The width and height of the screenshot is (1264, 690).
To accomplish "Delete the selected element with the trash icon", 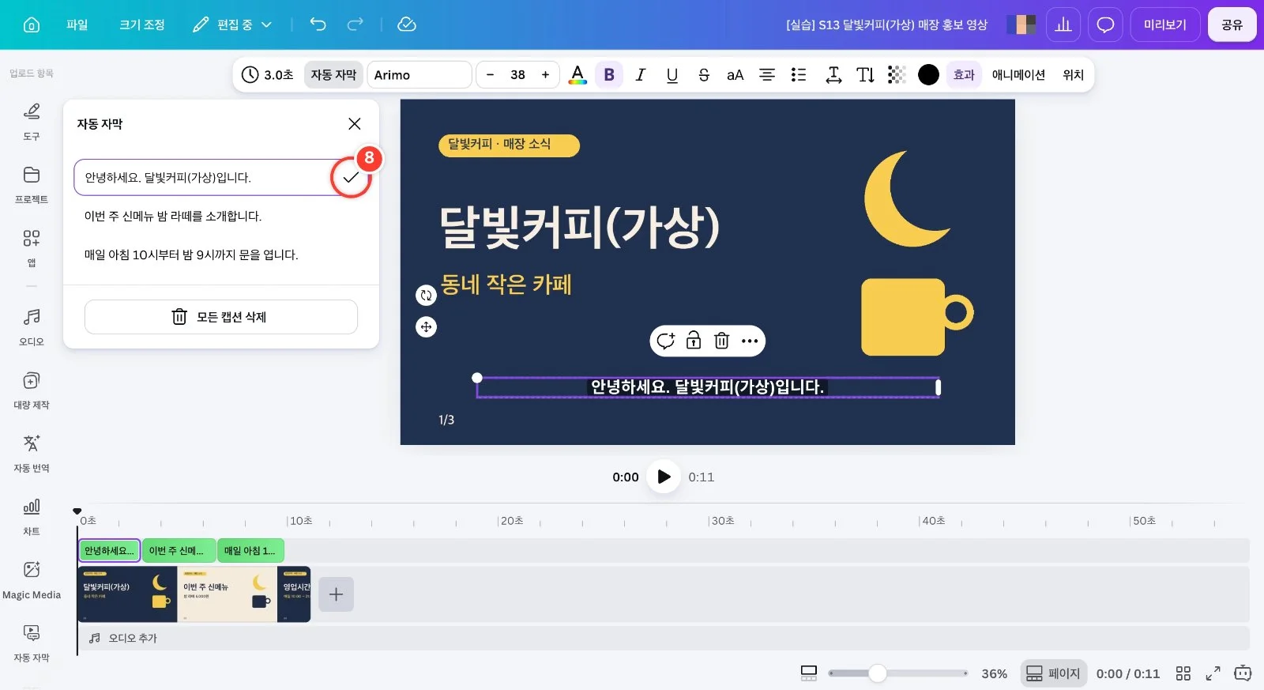I will coord(721,341).
